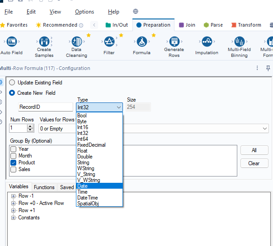273x246 pixels.
Task: Uncheck the Product group-by checkbox
Action: [x=14, y=162]
